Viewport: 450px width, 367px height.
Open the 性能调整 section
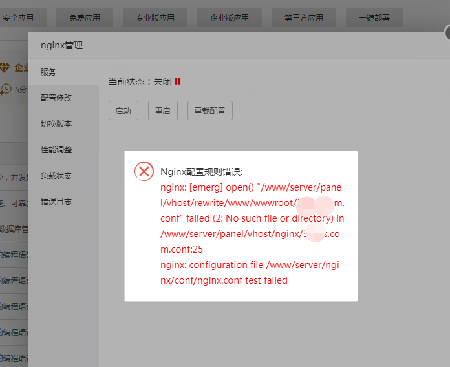pyautogui.click(x=56, y=150)
